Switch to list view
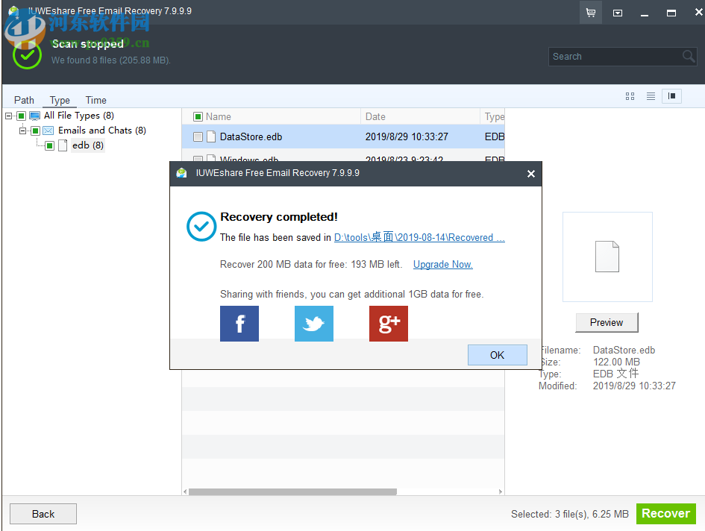The width and height of the screenshot is (705, 531). pos(651,96)
